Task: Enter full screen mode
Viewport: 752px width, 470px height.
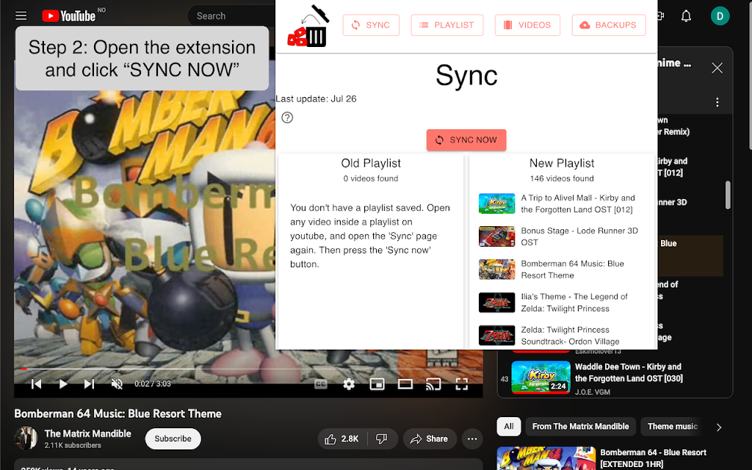Action: click(x=461, y=383)
